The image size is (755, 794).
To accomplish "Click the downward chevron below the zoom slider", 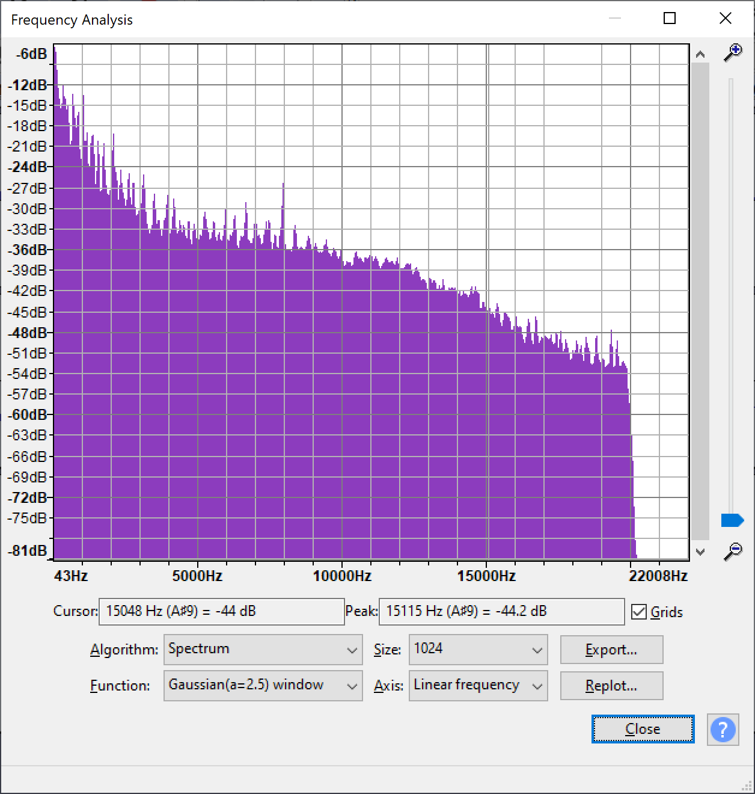I will click(x=699, y=551).
